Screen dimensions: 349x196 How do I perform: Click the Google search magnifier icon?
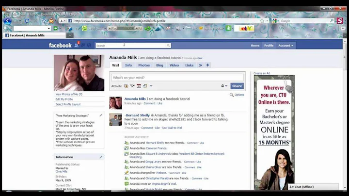[332, 21]
